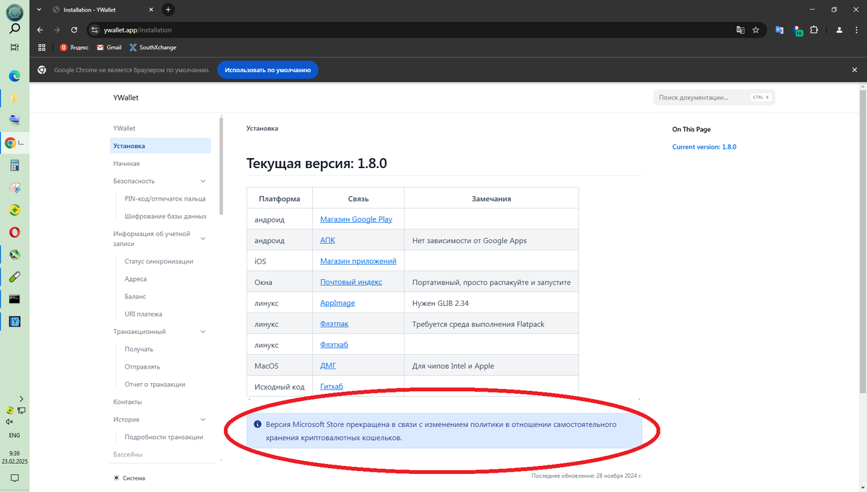867x492 pixels.
Task: Open PIN-код/отпечаток пальца page
Action: [165, 198]
